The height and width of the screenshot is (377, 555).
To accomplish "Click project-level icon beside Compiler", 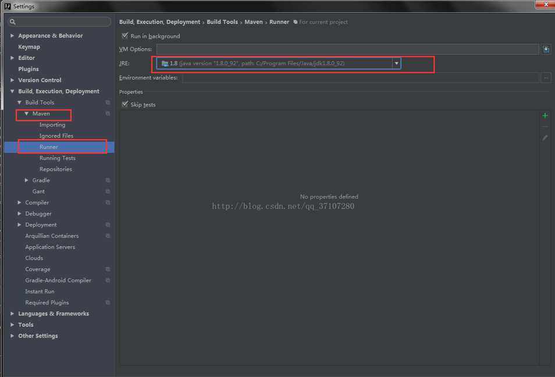I will (108, 202).
